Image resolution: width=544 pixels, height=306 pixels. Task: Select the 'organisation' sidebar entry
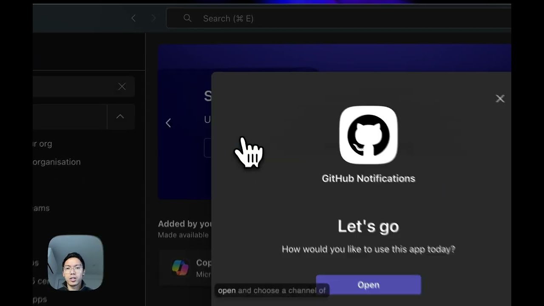click(x=57, y=162)
